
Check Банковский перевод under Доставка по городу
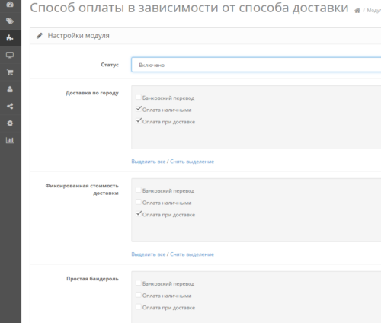click(139, 97)
